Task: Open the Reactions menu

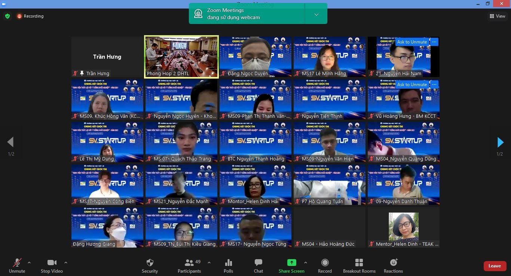Action: tap(393, 266)
